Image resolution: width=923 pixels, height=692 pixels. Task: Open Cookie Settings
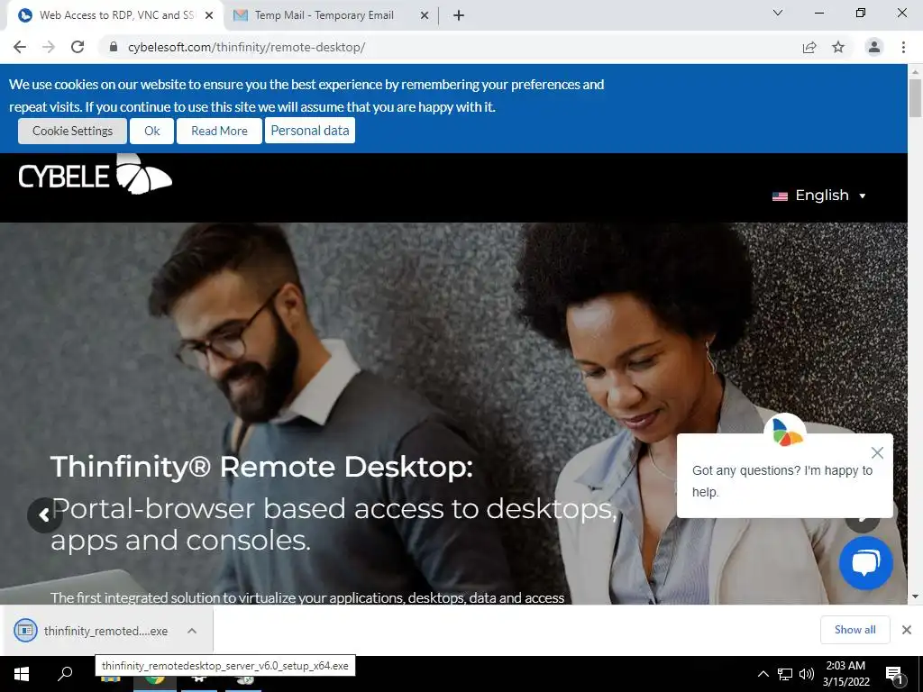(x=72, y=131)
